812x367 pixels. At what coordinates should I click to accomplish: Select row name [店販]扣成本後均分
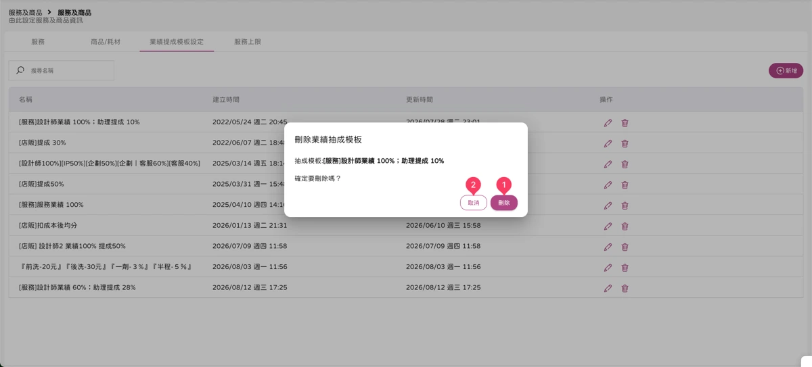click(48, 226)
